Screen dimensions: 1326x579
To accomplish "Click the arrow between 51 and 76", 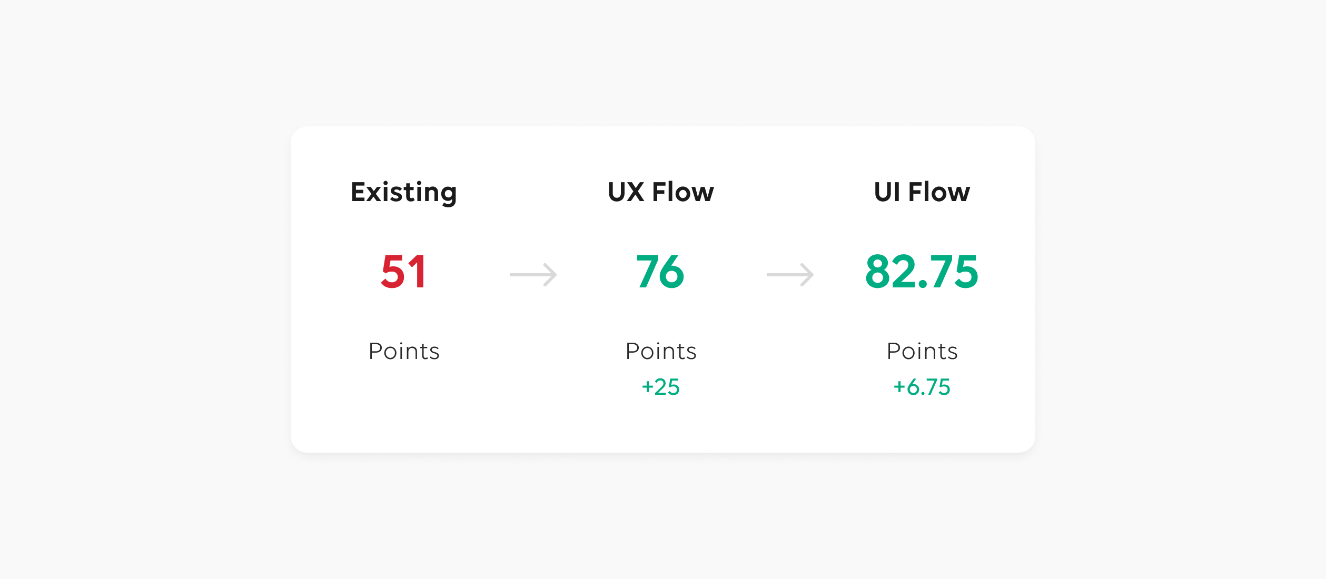I will (533, 274).
